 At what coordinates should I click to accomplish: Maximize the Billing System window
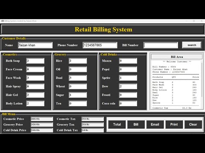tap(194, 21)
